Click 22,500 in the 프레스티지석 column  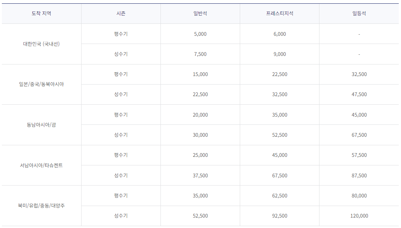click(x=280, y=74)
